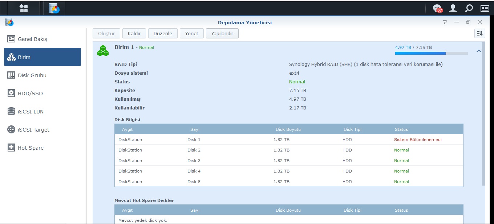Open the Yönet button menu
494x224 pixels.
(x=191, y=33)
